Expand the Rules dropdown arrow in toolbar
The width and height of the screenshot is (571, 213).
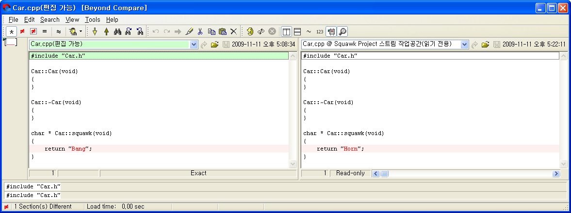[x=81, y=31]
